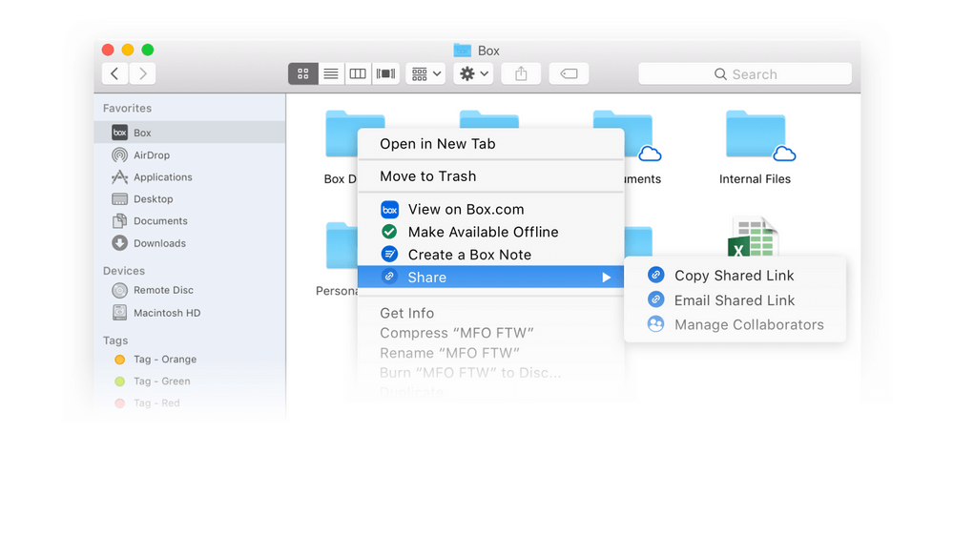Go back with the left chevron button
This screenshot has height=536, width=953.
114,73
